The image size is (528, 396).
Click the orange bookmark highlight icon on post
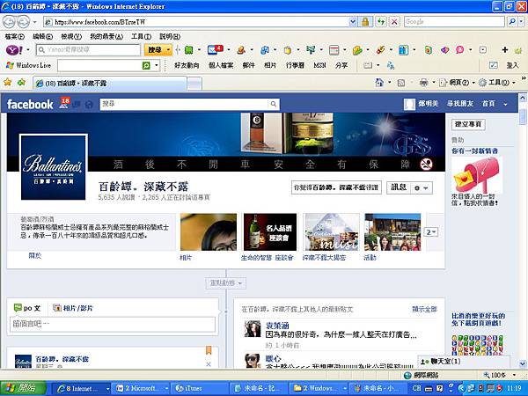coord(209,350)
